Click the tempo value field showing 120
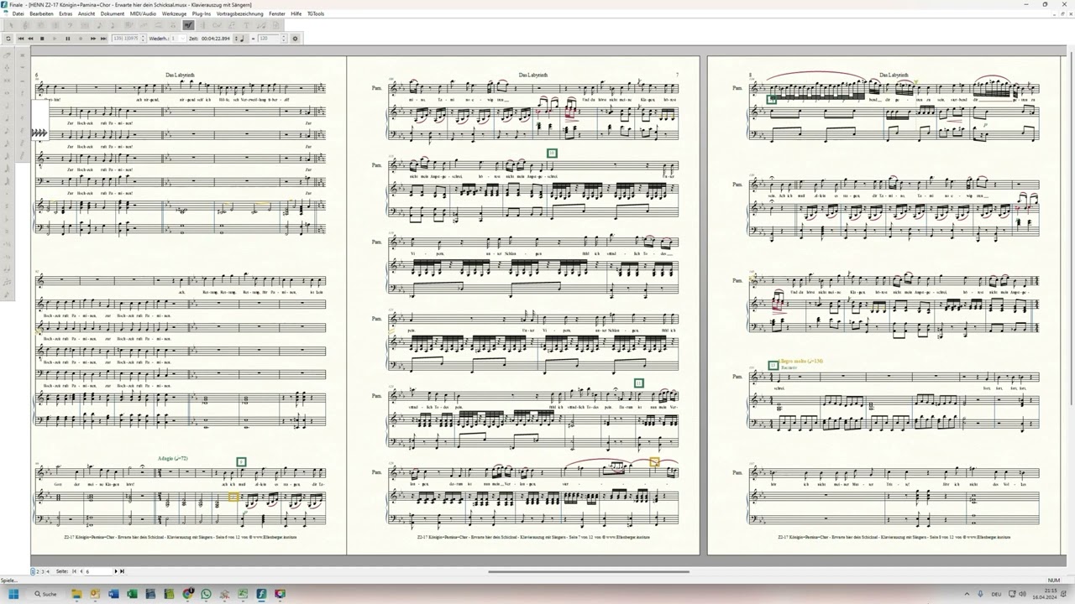The height and width of the screenshot is (604, 1075). click(x=268, y=39)
